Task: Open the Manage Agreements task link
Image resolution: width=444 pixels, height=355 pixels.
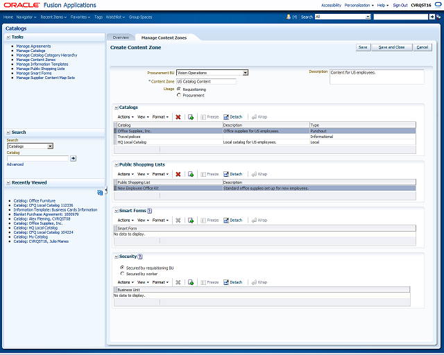Action: pyautogui.click(x=33, y=46)
